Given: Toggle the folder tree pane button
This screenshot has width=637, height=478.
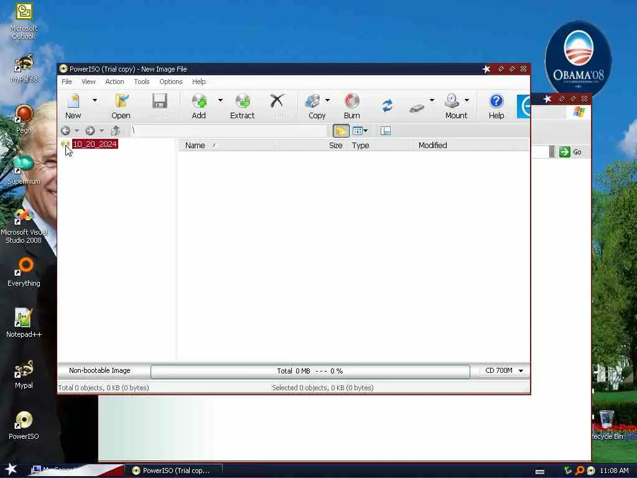Looking at the screenshot, I should click(341, 131).
